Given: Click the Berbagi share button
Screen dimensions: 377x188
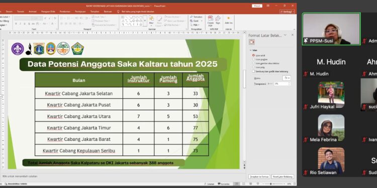Looking at the screenshot, I should pos(287,12).
